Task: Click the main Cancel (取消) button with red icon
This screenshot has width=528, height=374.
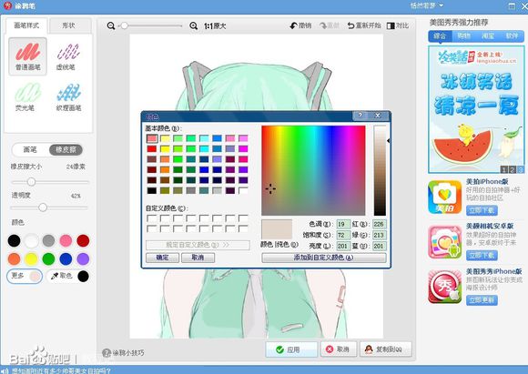Action: point(339,349)
